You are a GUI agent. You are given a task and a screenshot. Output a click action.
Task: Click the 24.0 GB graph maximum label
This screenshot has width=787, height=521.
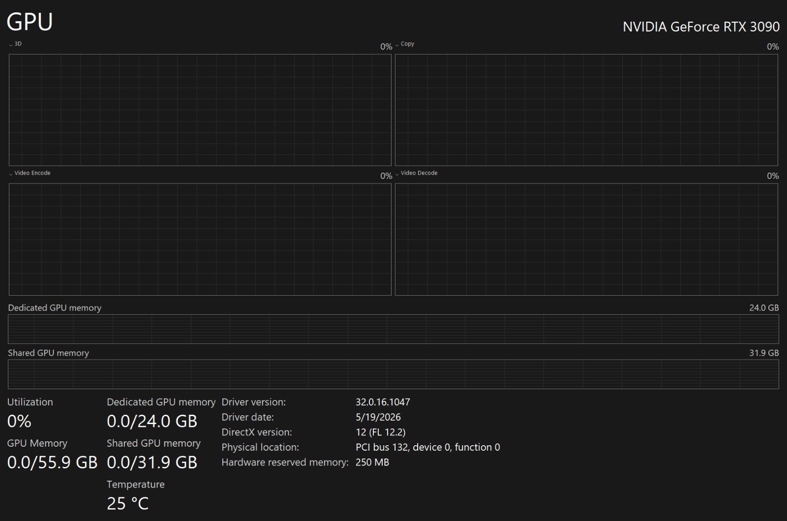click(764, 308)
